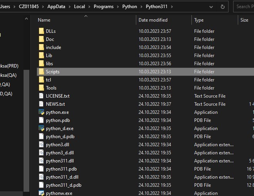Expand the chevron after Users in path
Image resolution: width=254 pixels, height=196 pixels.
[14, 7]
